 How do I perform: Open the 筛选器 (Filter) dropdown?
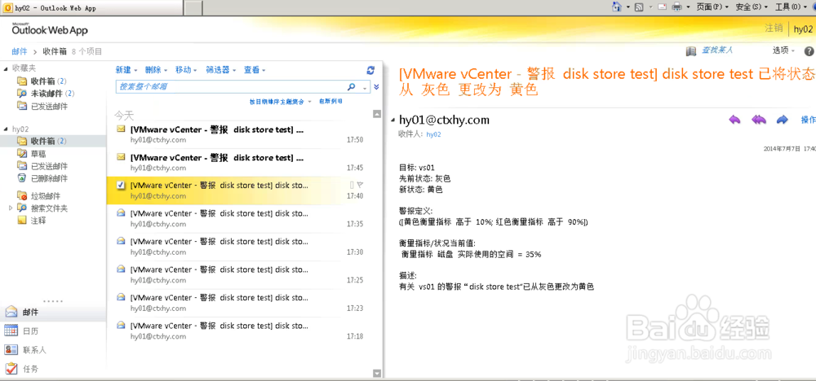(221, 70)
